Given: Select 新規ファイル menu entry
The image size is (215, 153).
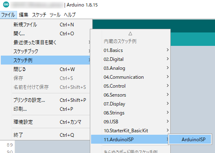Looking at the screenshot, I should (46, 25).
